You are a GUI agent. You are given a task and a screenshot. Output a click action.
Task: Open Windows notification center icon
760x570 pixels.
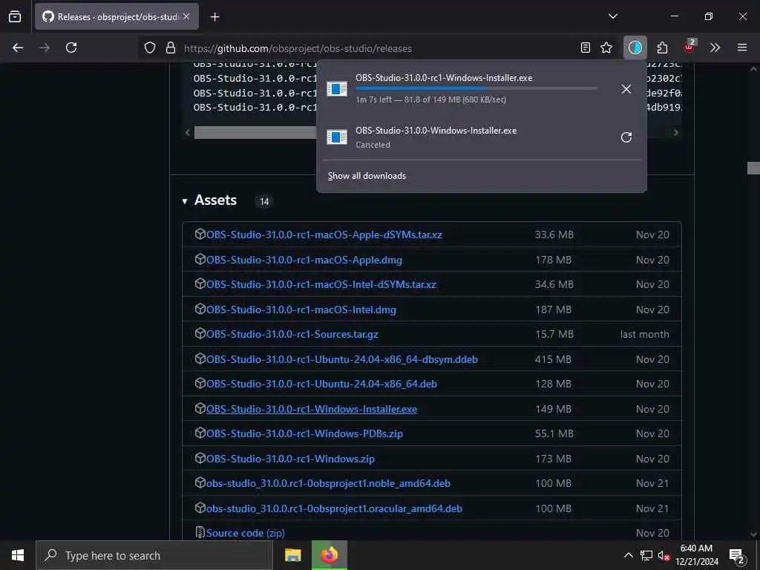tap(737, 555)
